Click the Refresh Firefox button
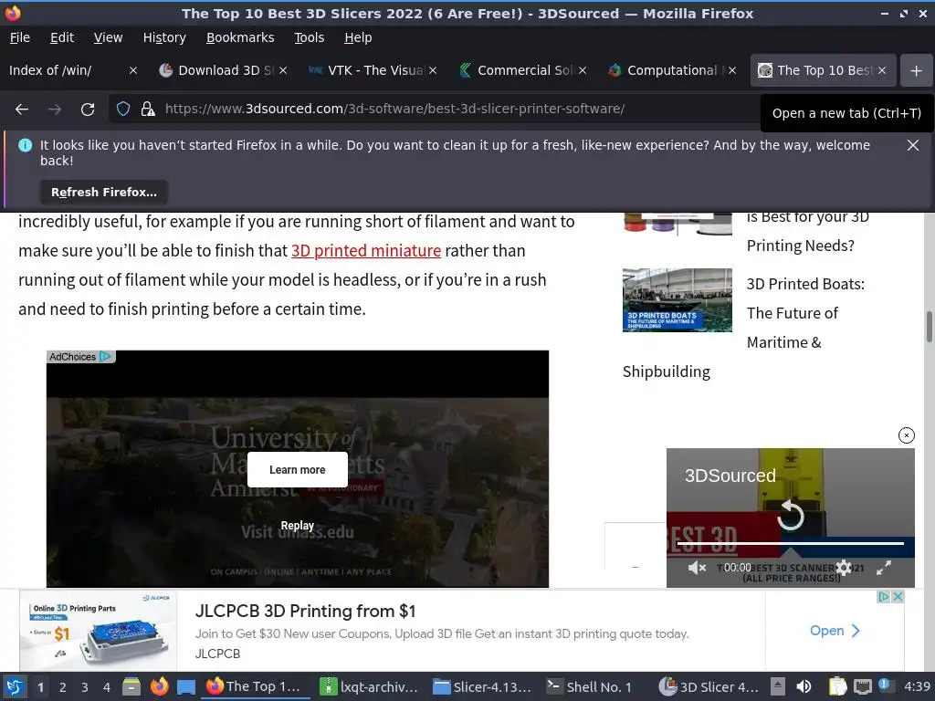The image size is (935, 701). point(104,193)
